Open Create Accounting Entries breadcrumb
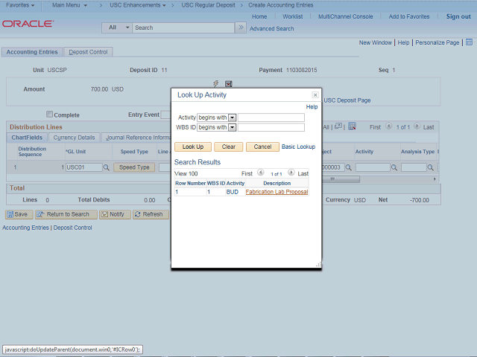477x357 pixels. [280, 5]
